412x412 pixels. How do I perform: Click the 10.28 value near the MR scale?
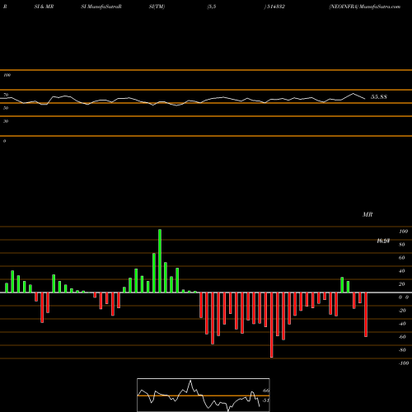pos(383,241)
